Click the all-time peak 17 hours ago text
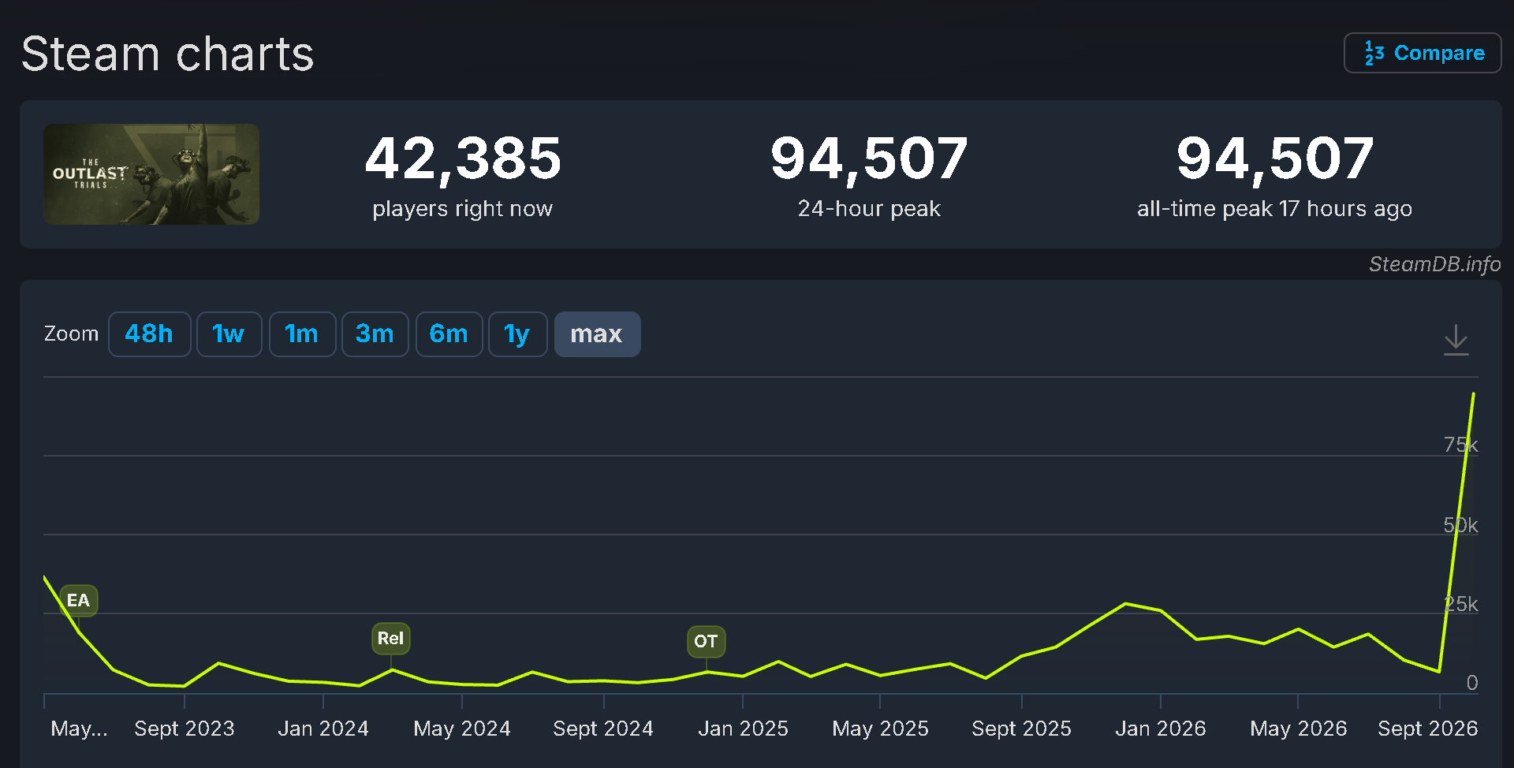This screenshot has height=768, width=1514. 1274,209
